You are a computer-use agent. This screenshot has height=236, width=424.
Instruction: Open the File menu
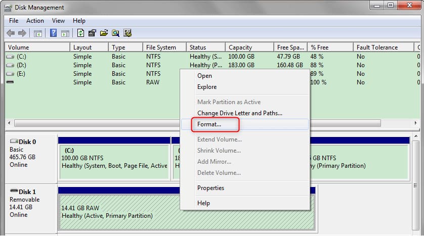click(14, 21)
